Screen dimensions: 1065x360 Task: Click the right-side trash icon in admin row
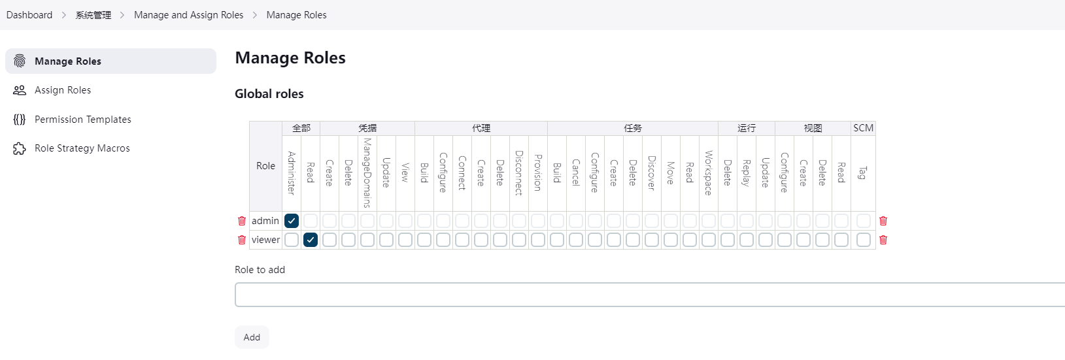tap(883, 221)
